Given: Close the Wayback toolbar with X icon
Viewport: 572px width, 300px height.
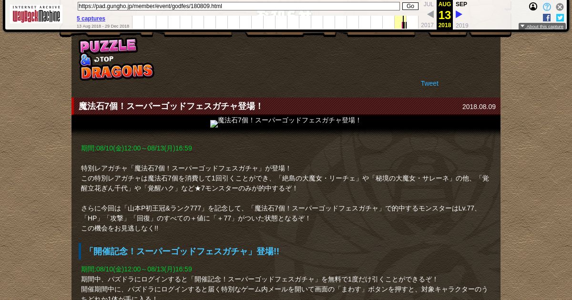Looking at the screenshot, I should pos(560,7).
